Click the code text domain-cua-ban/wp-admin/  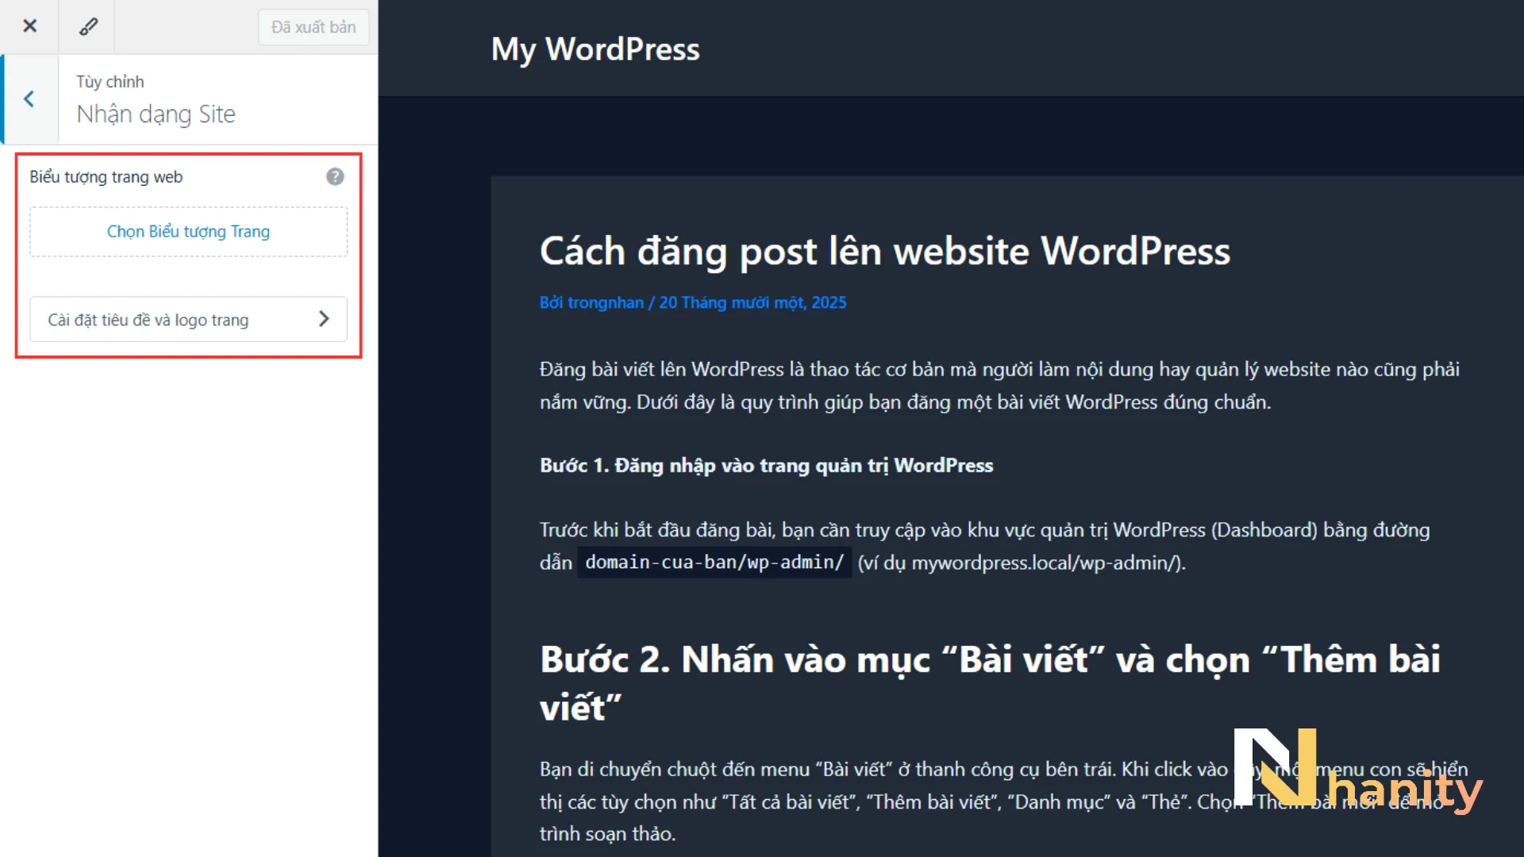tap(714, 562)
